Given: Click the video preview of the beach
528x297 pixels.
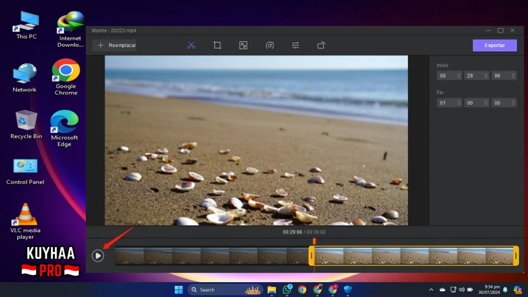Looking at the screenshot, I should pos(256,141).
